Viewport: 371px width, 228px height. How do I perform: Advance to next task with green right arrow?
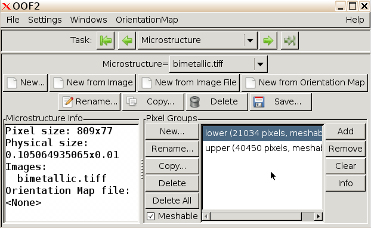pyautogui.click(x=268, y=41)
